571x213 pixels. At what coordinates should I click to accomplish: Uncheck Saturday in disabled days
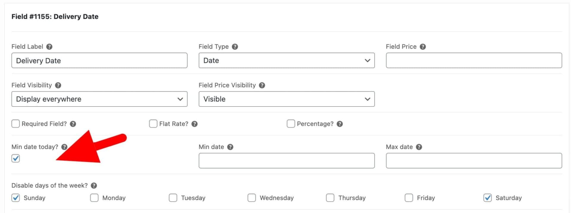[487, 198]
